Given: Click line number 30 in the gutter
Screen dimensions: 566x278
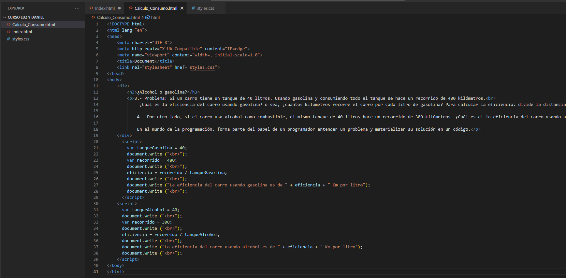Looking at the screenshot, I should click(96, 204).
